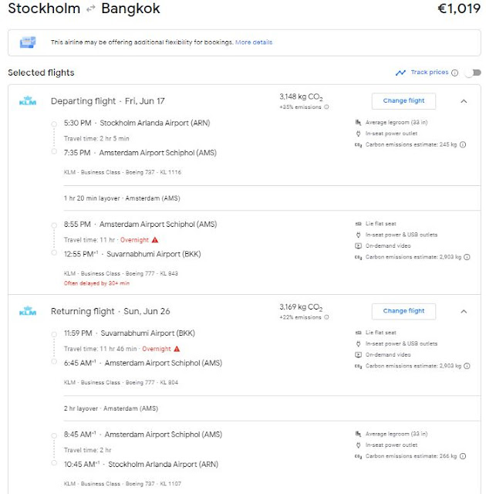Click the KLM logo on returning flight

pos(28,312)
